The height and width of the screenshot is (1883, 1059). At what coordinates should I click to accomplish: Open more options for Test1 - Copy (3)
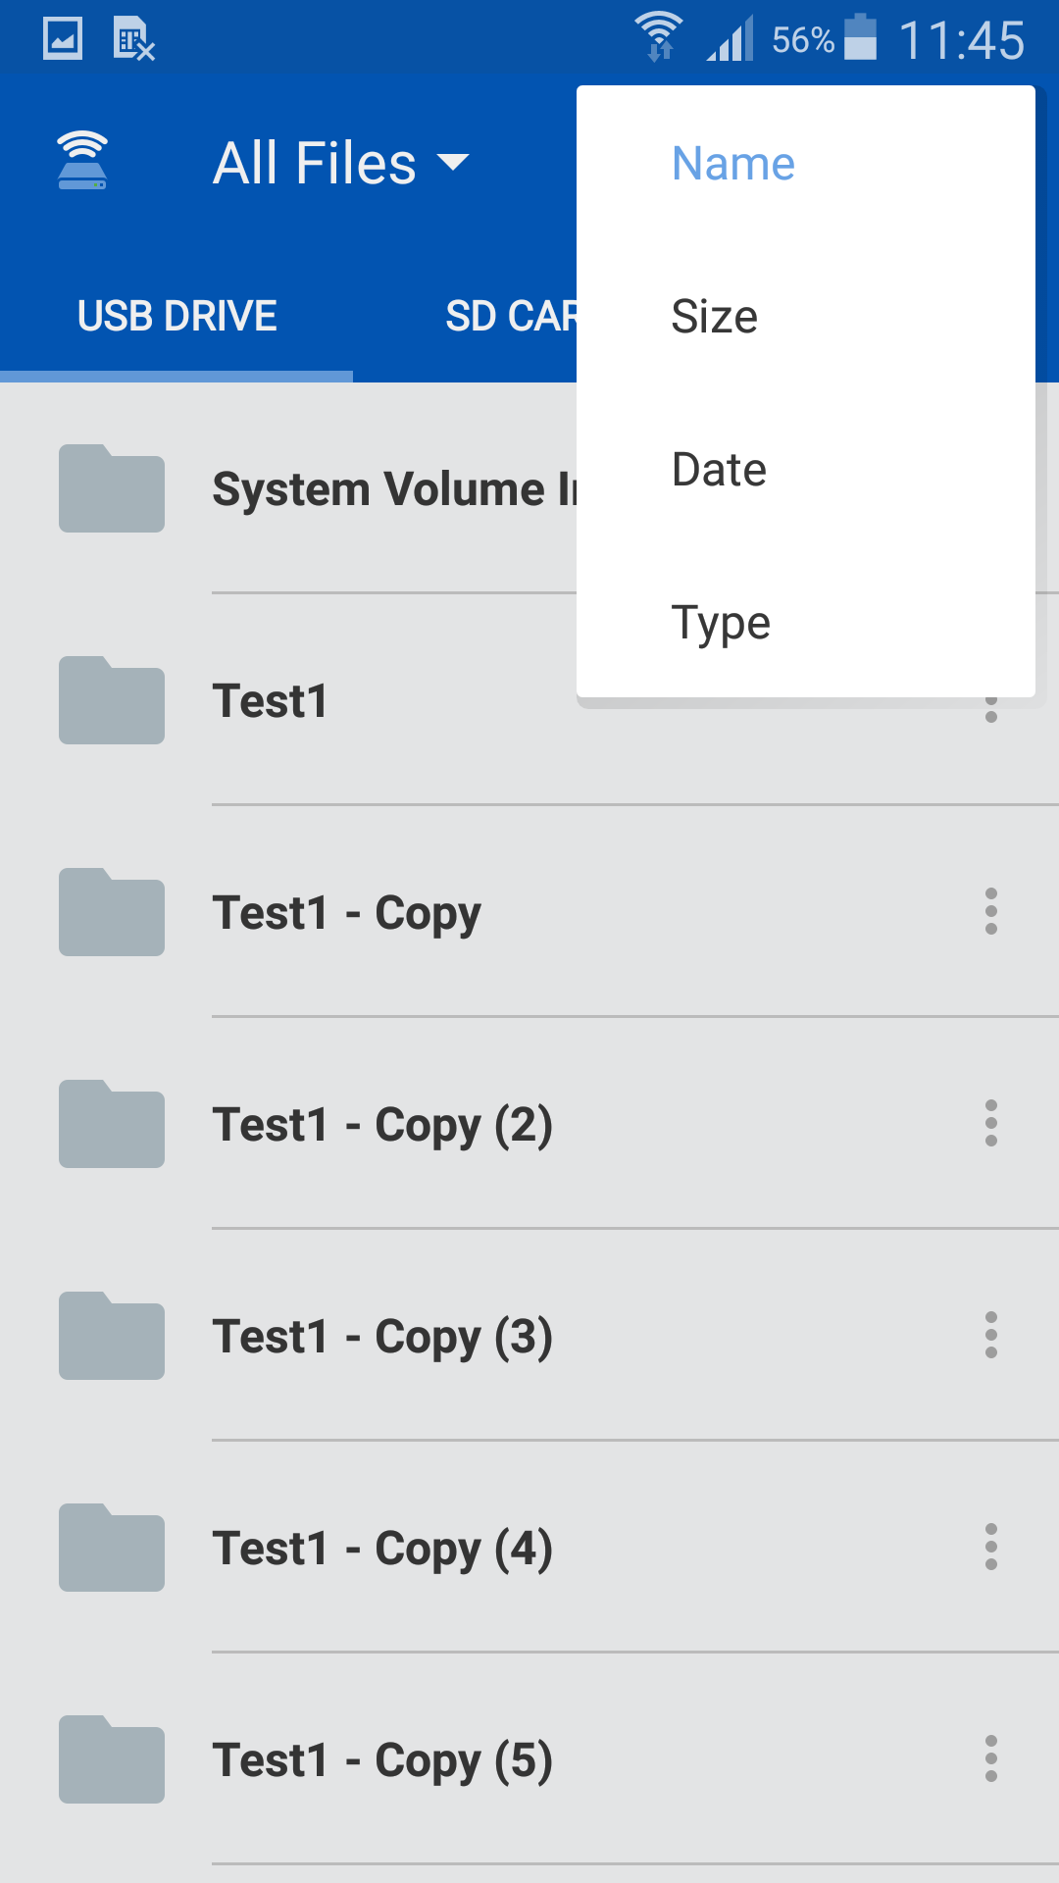click(991, 1336)
